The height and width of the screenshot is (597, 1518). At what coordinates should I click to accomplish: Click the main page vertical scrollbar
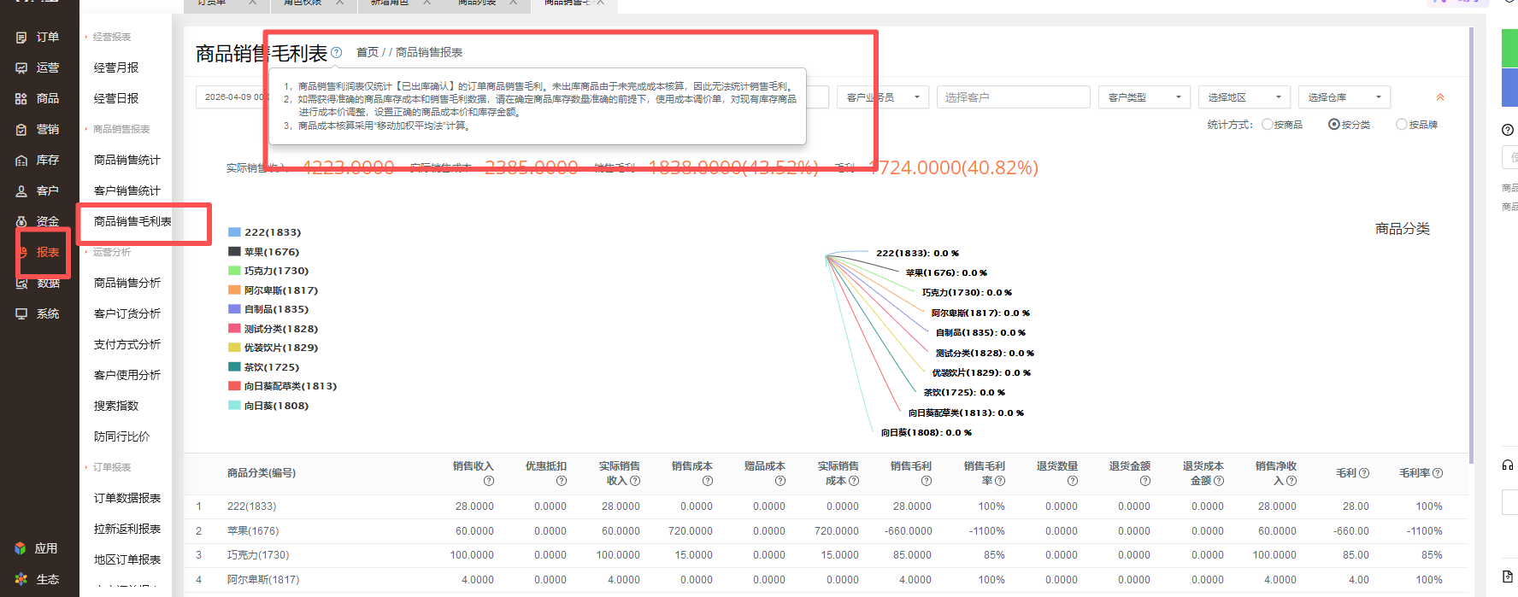(x=1471, y=243)
